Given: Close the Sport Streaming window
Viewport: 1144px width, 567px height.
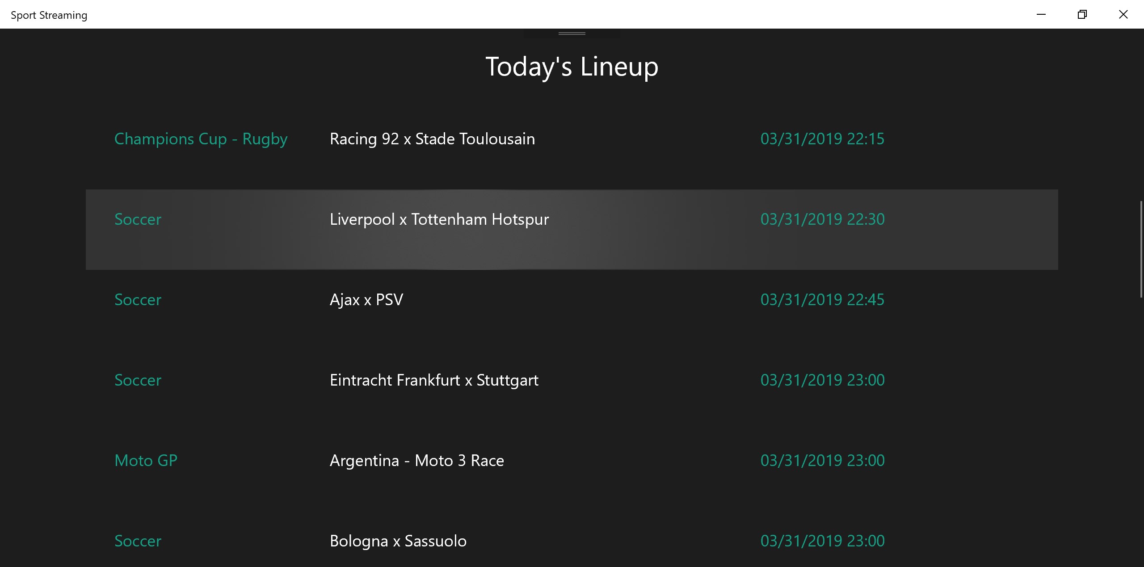Looking at the screenshot, I should tap(1123, 14).
